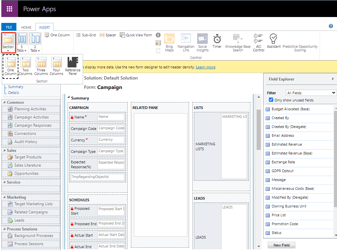Image resolution: width=337 pixels, height=251 pixels.
Task: Click the Section button in the ribbon
Action: [x=9, y=43]
